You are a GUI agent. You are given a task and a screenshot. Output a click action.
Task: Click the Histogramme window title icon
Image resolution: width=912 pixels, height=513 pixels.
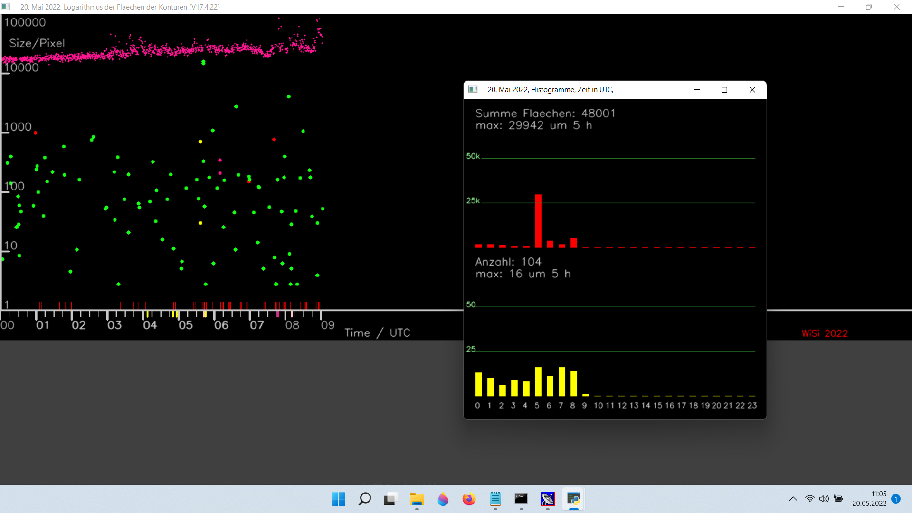473,90
